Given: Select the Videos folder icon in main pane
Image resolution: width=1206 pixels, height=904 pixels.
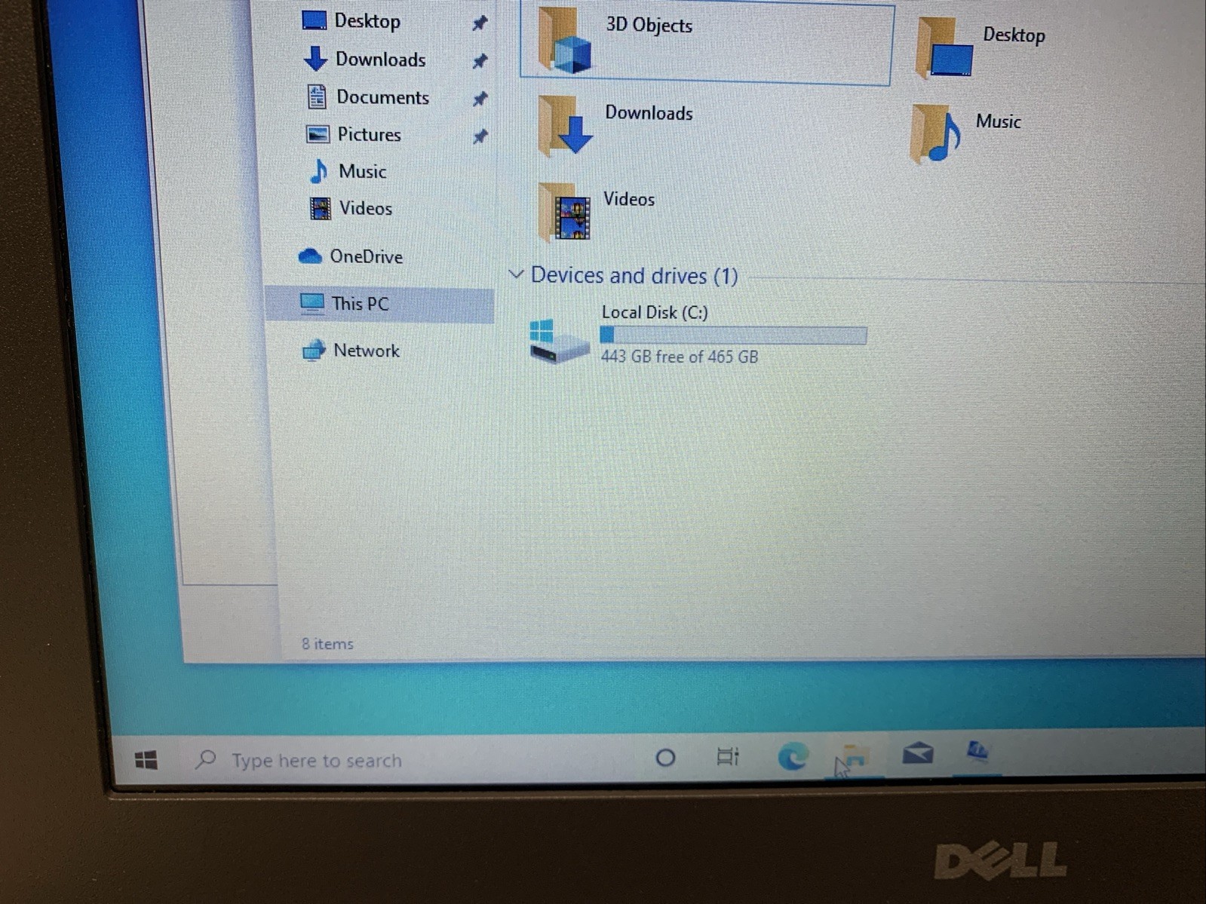Looking at the screenshot, I should coord(565,212).
